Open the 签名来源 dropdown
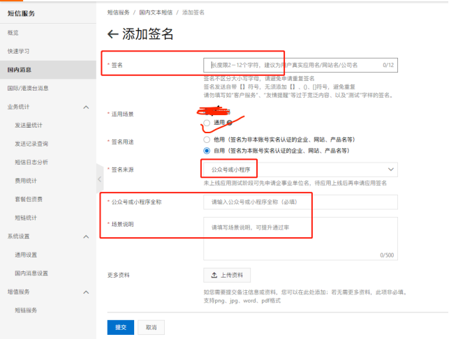The height and width of the screenshot is (339, 449). [x=300, y=169]
